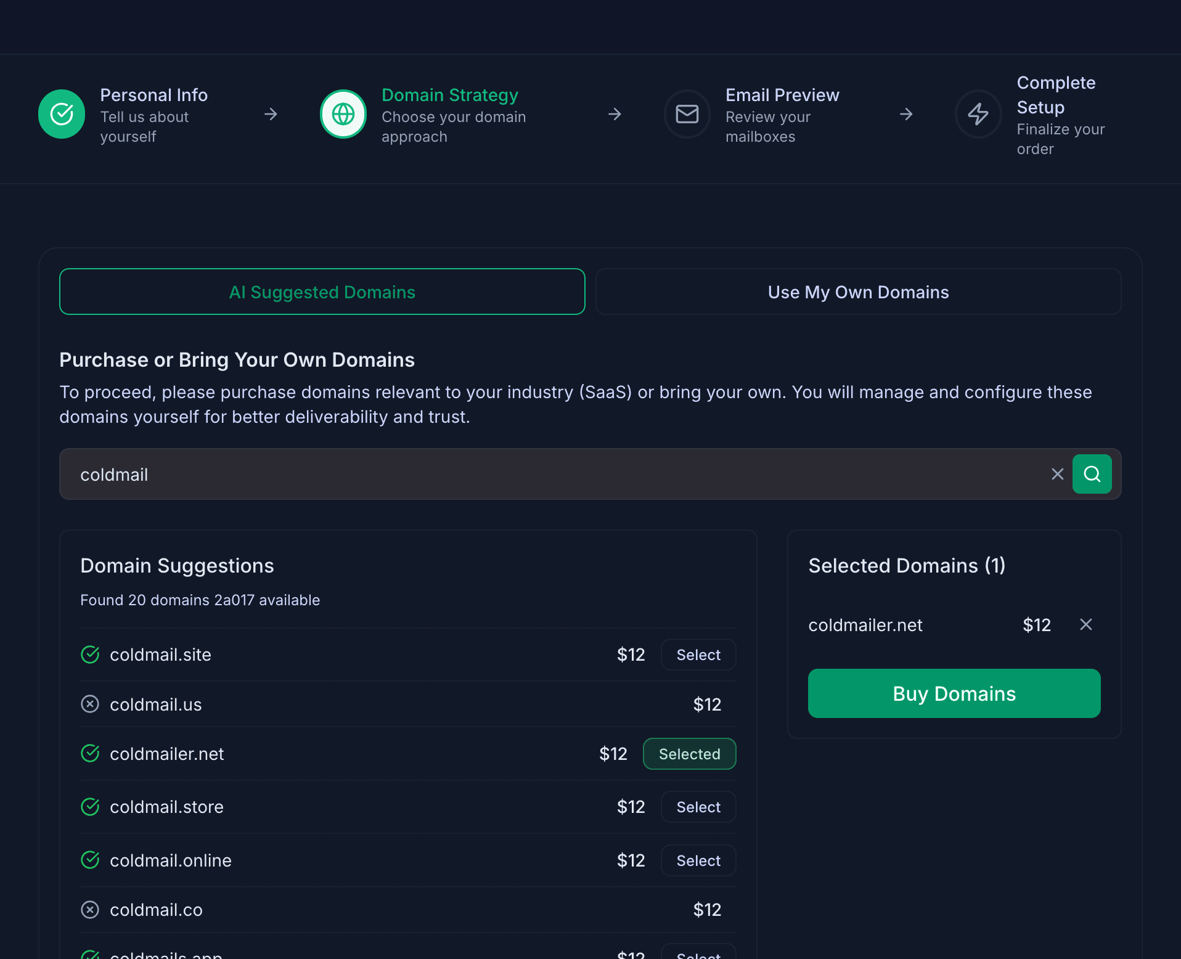The image size is (1181, 959).
Task: Open the Email Preview step title
Action: pos(782,95)
